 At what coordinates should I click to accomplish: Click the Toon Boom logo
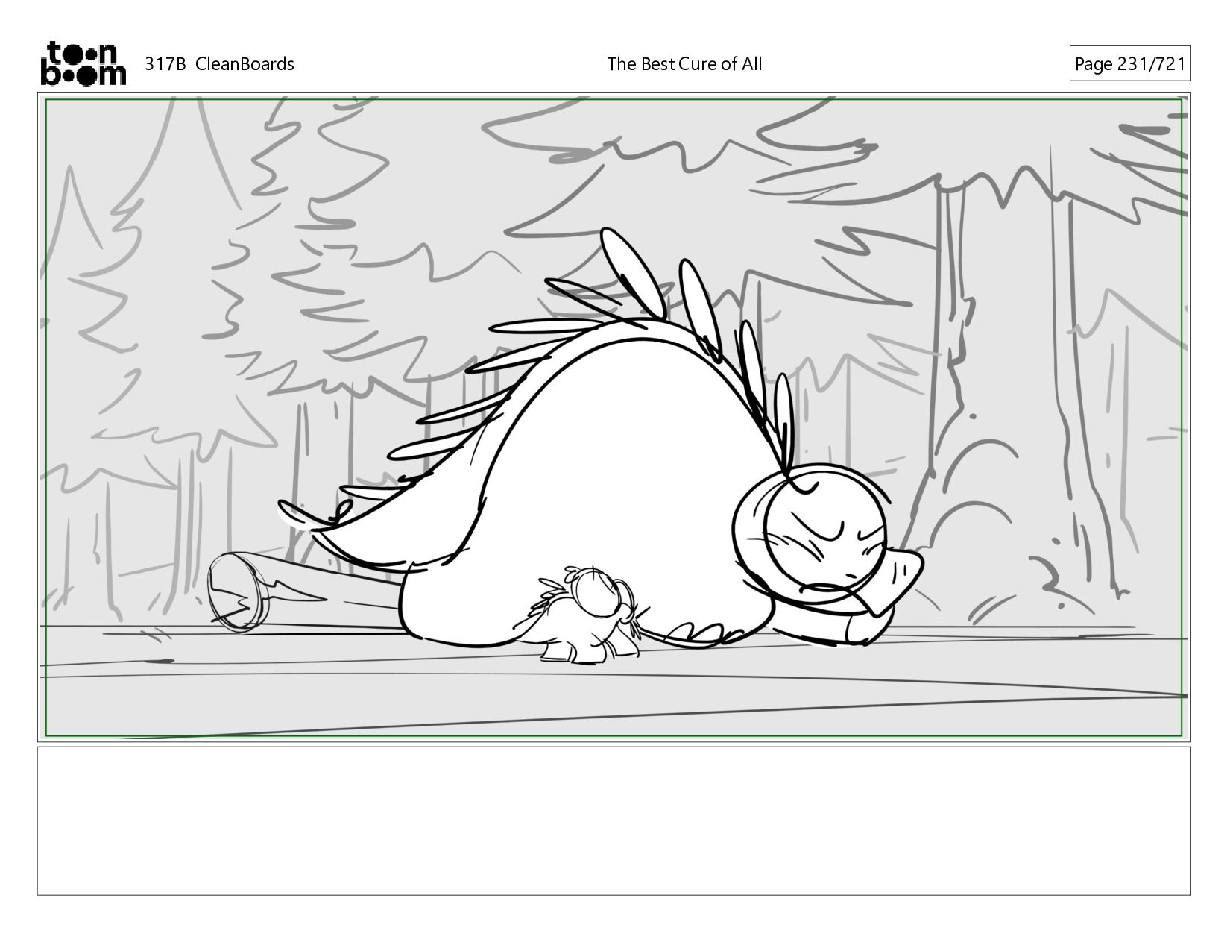tap(83, 63)
